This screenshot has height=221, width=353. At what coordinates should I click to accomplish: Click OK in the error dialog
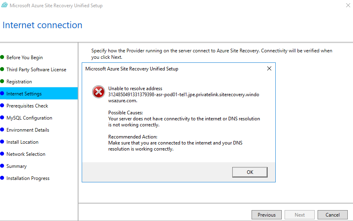(250, 172)
